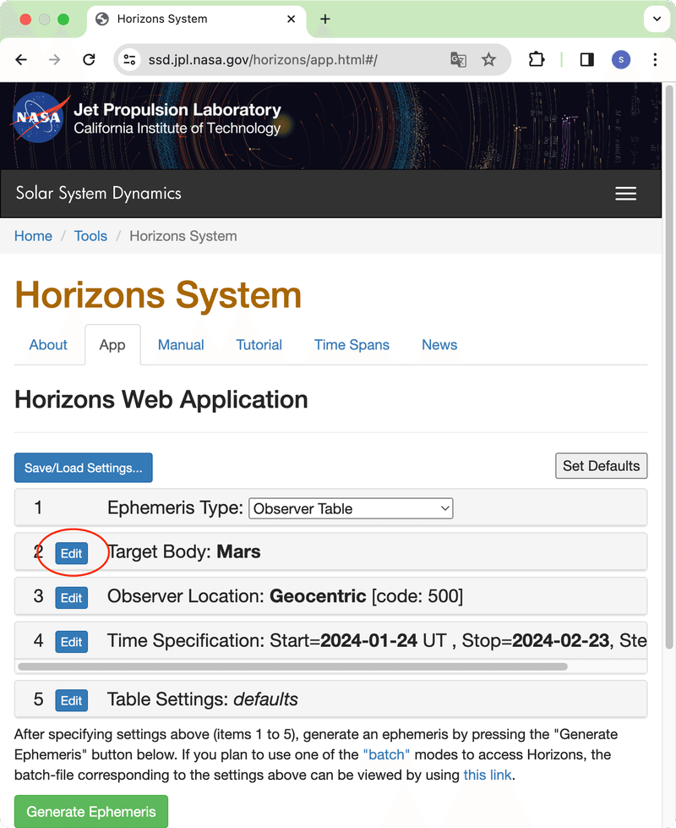
Task: Expand the Ephemeris Type dropdown
Action: pyautogui.click(x=351, y=508)
